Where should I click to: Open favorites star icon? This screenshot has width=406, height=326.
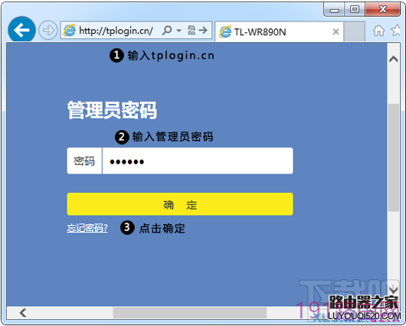coord(396,30)
